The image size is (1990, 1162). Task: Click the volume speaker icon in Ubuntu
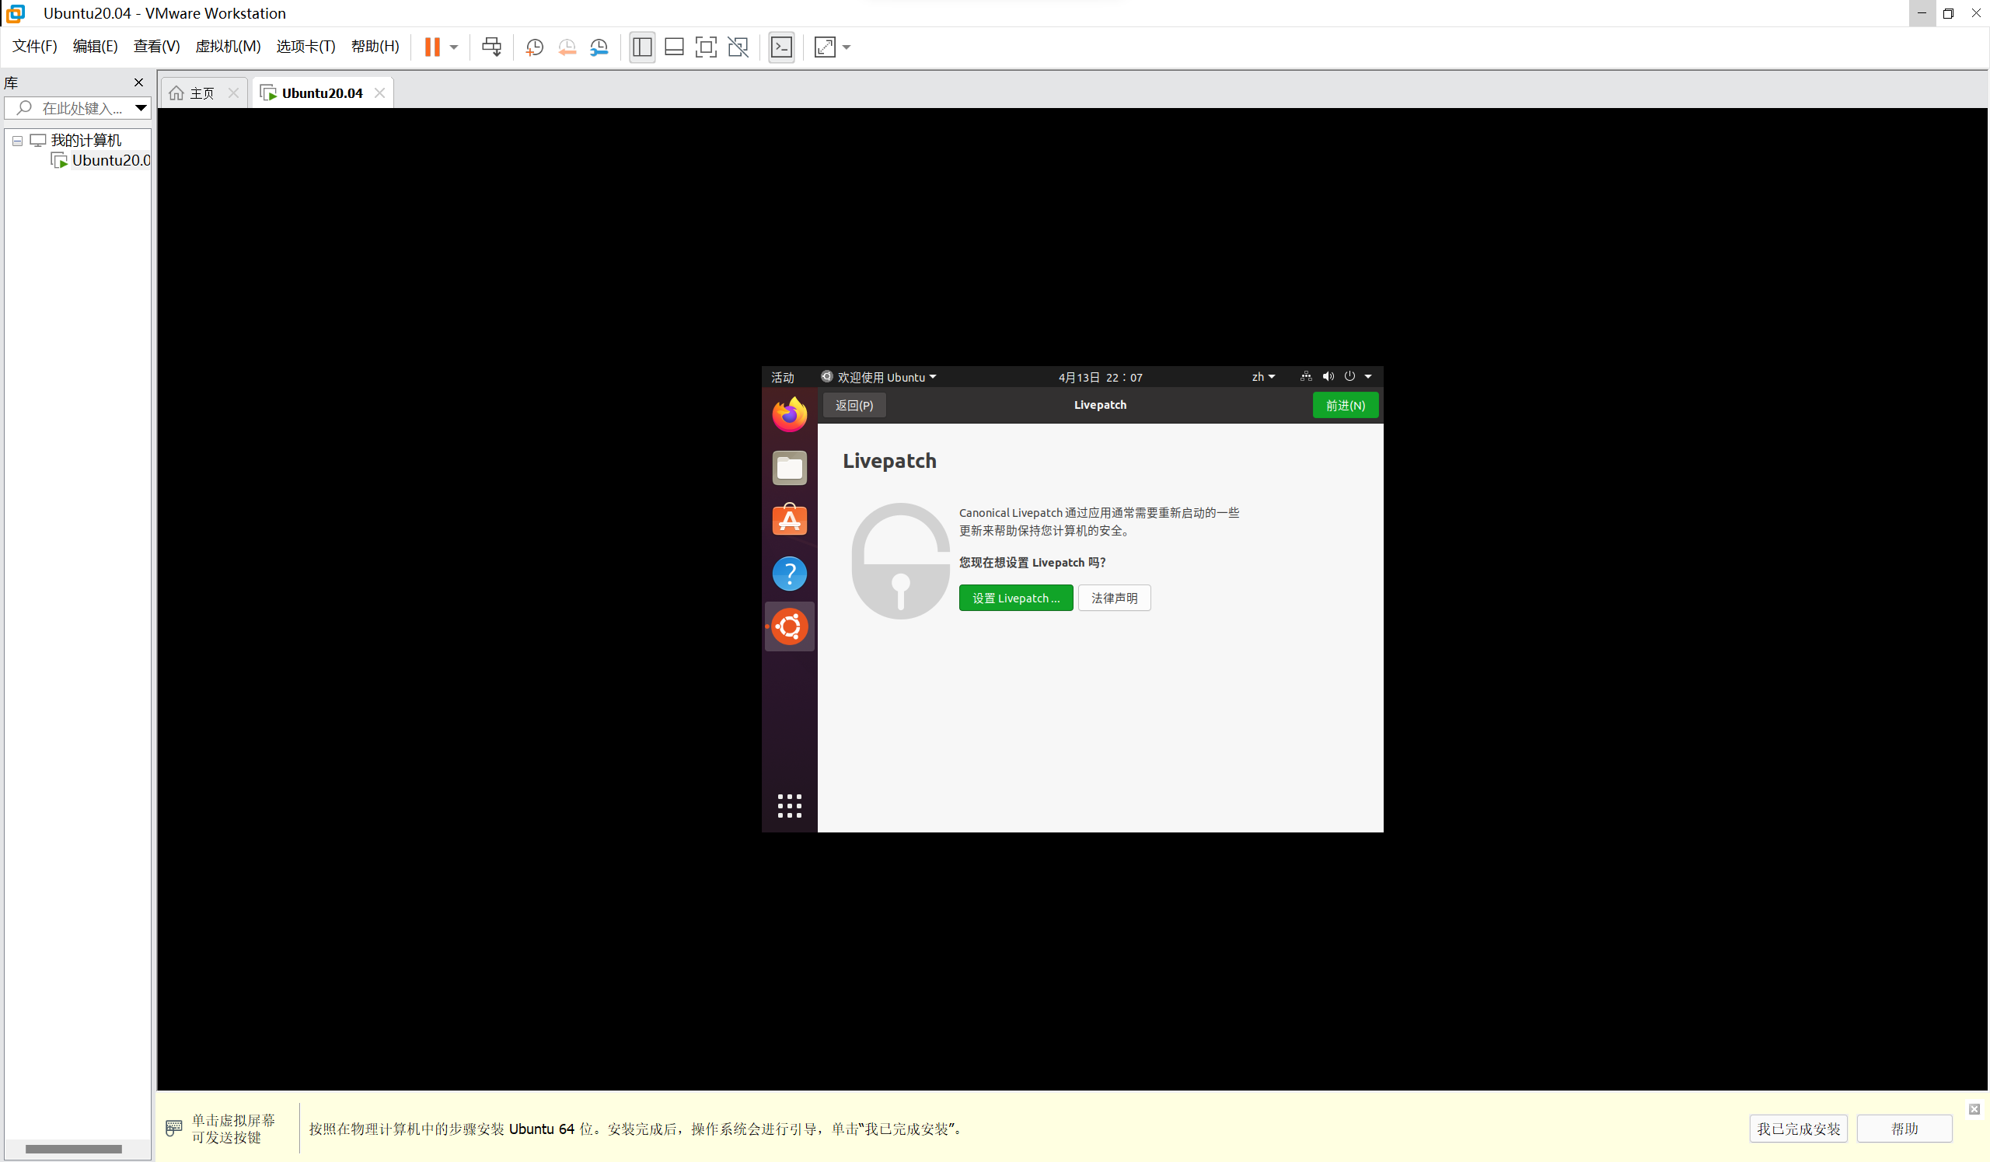pos(1328,376)
